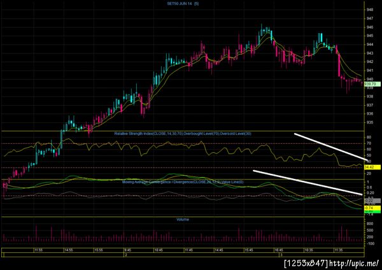Click the 940 price axis label
The width and height of the screenshot is (382, 270).
(x=369, y=79)
